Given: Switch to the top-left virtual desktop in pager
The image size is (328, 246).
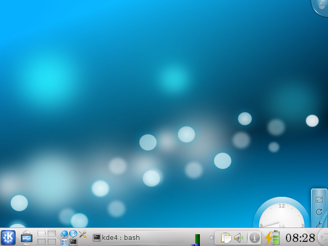Looking at the screenshot, I should coord(42,234).
